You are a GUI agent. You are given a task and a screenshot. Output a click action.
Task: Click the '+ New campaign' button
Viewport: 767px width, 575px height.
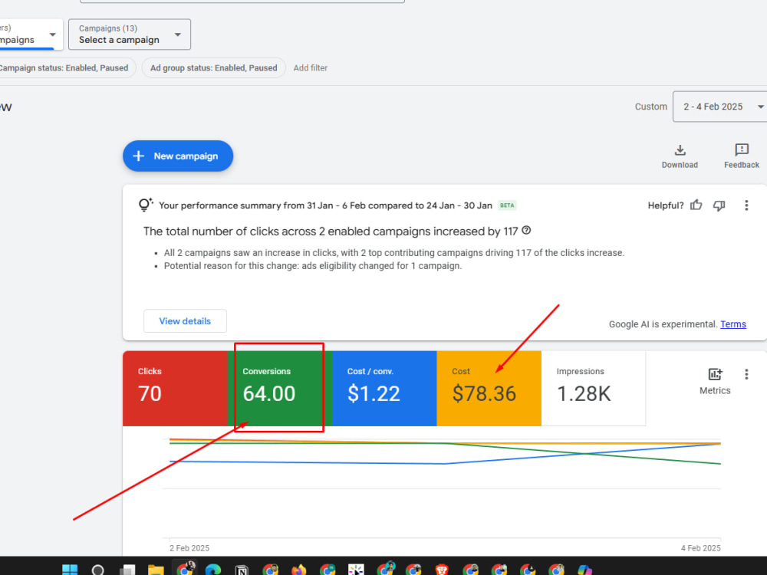[x=178, y=156]
